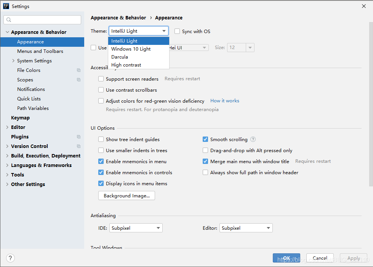Click the help question mark icon bottom left
Viewport: 373px width, 267px height.
click(10, 258)
